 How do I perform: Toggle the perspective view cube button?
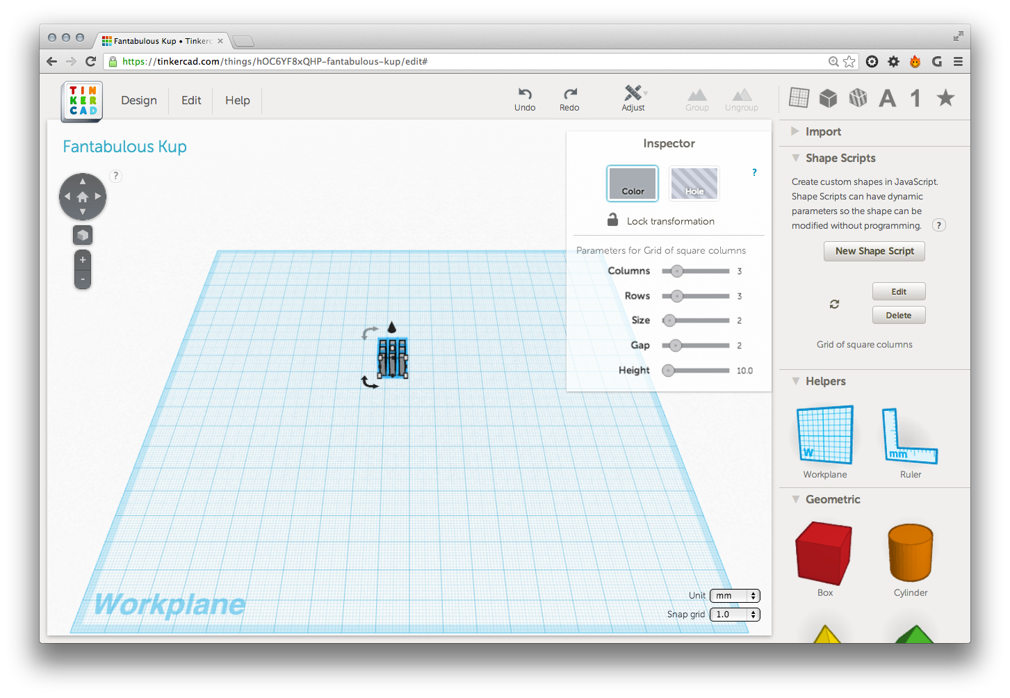[83, 235]
